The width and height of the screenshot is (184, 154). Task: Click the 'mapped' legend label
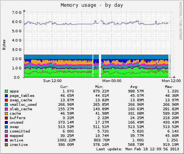[16, 136]
